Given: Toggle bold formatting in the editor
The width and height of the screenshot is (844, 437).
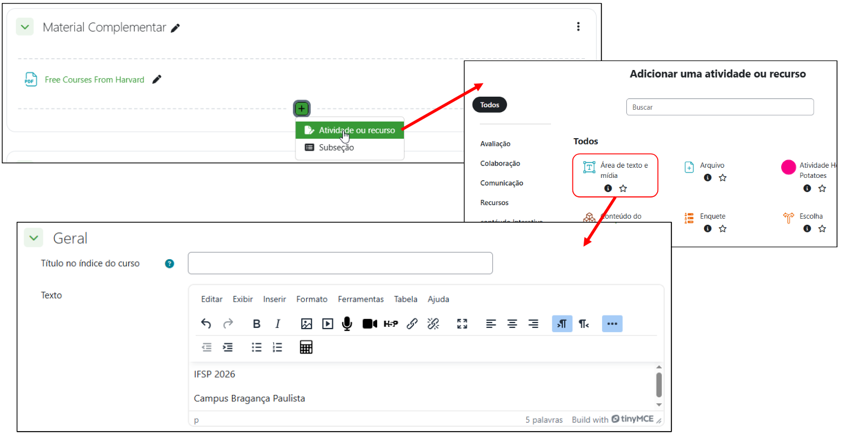Looking at the screenshot, I should pyautogui.click(x=257, y=324).
